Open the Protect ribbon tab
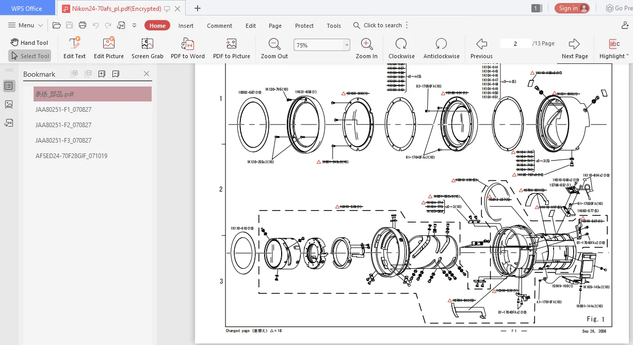 304,26
